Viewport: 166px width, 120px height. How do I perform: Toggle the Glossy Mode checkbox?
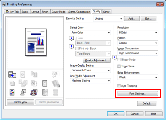[x=119, y=60]
